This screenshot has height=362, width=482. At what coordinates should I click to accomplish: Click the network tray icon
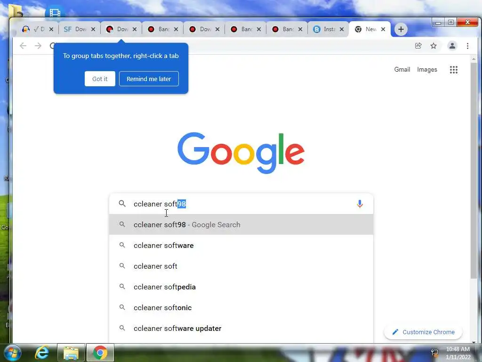[434, 353]
